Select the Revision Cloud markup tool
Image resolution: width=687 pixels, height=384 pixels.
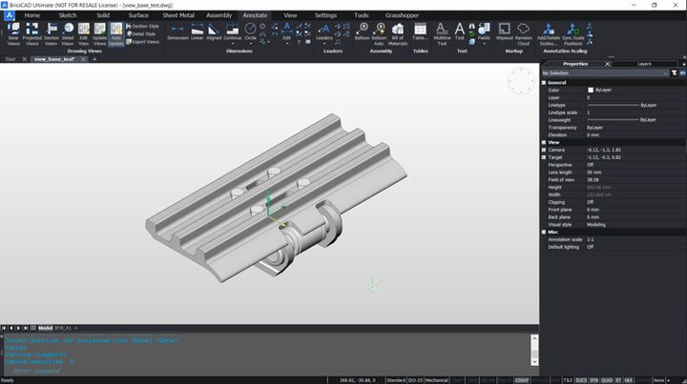click(x=523, y=34)
